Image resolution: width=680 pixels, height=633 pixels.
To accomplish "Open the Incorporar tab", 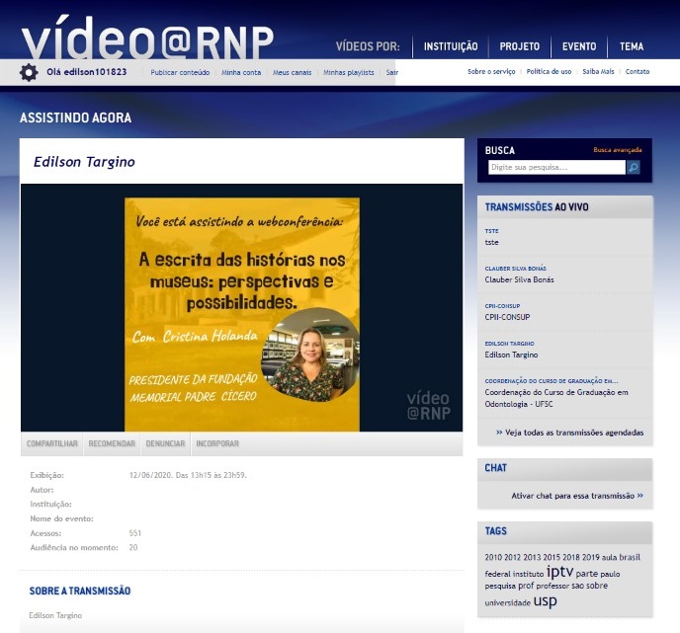I will [x=217, y=444].
